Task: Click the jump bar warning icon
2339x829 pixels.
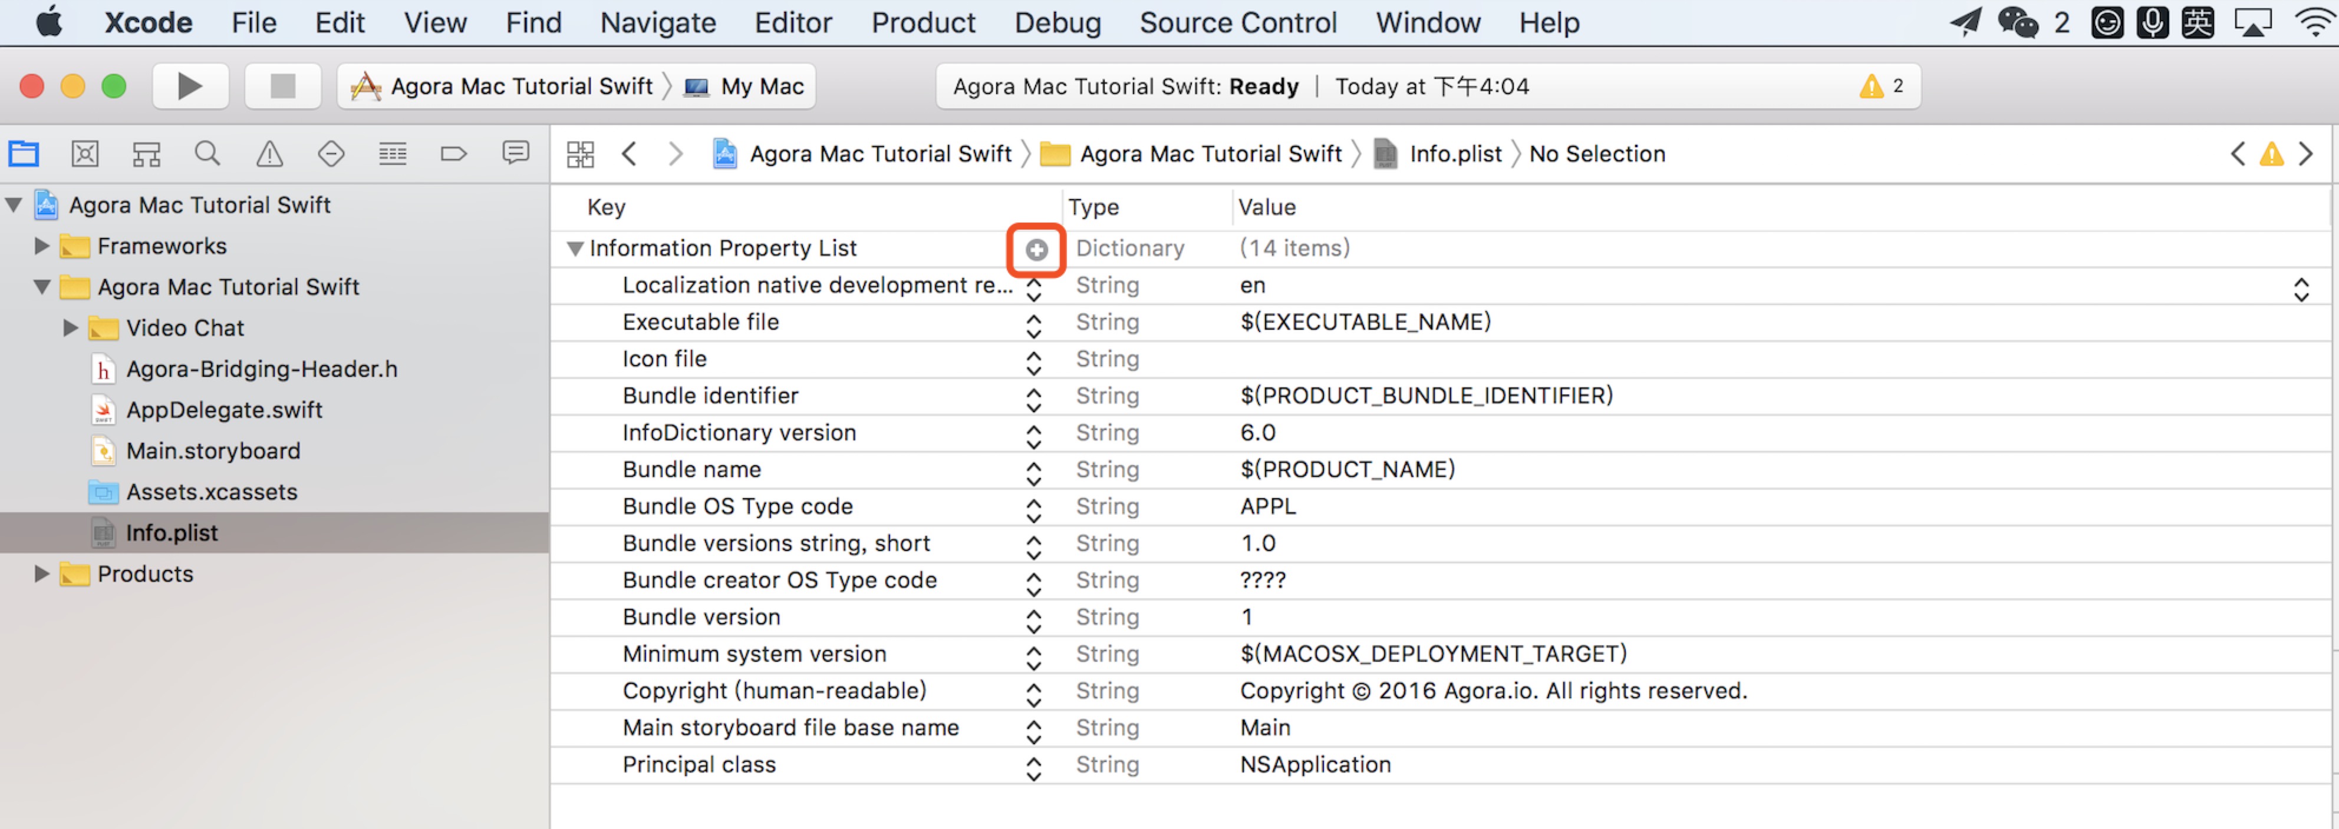Action: pyautogui.click(x=2272, y=153)
